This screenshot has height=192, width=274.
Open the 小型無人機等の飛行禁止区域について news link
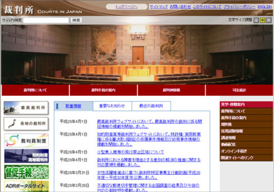[131, 152]
